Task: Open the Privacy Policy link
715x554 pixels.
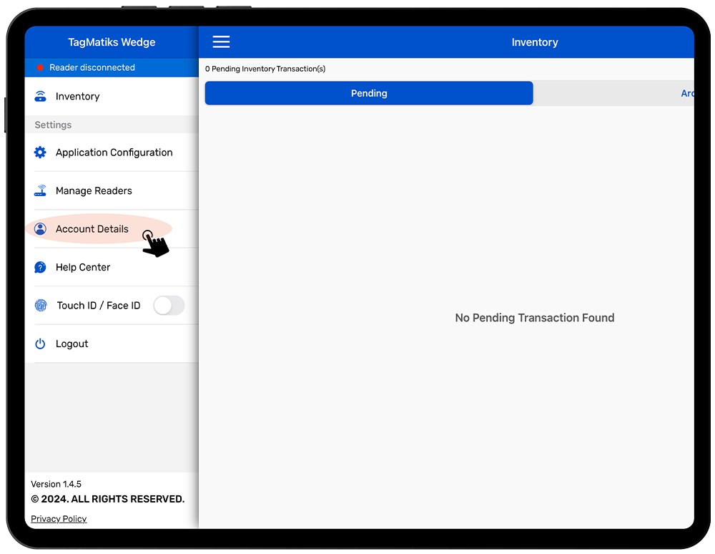Action: [x=59, y=519]
